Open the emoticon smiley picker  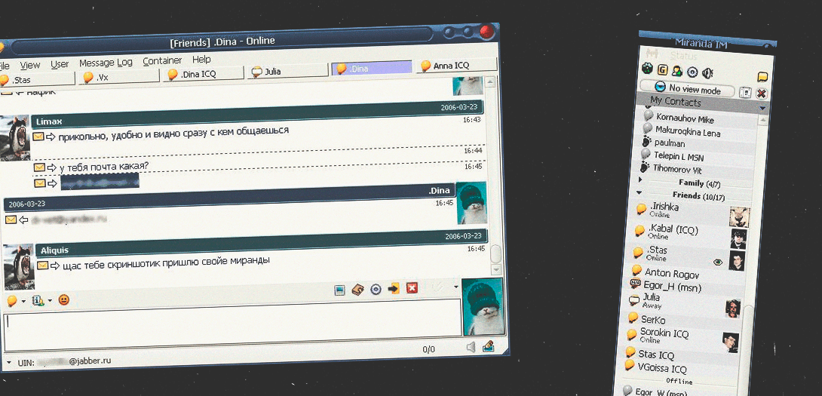64,300
